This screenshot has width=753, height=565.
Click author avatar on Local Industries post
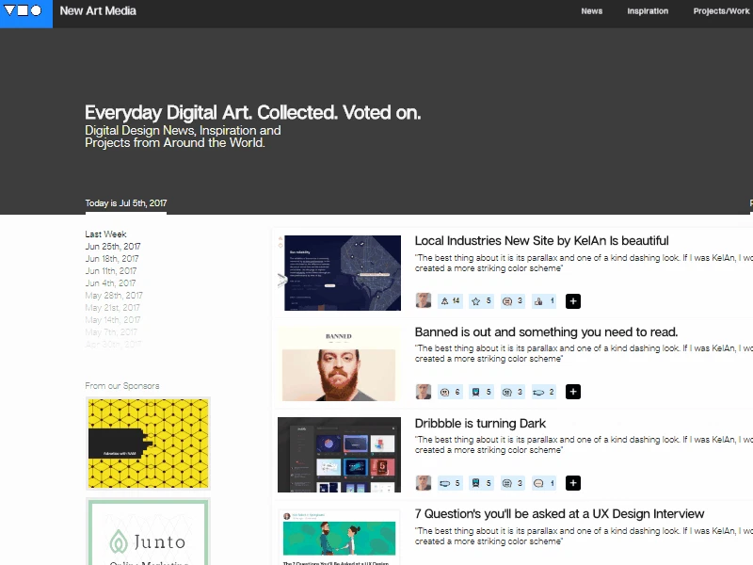(x=423, y=300)
